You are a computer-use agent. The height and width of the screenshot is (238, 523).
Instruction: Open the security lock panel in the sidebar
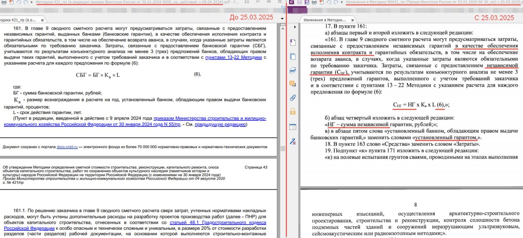[293, 111]
